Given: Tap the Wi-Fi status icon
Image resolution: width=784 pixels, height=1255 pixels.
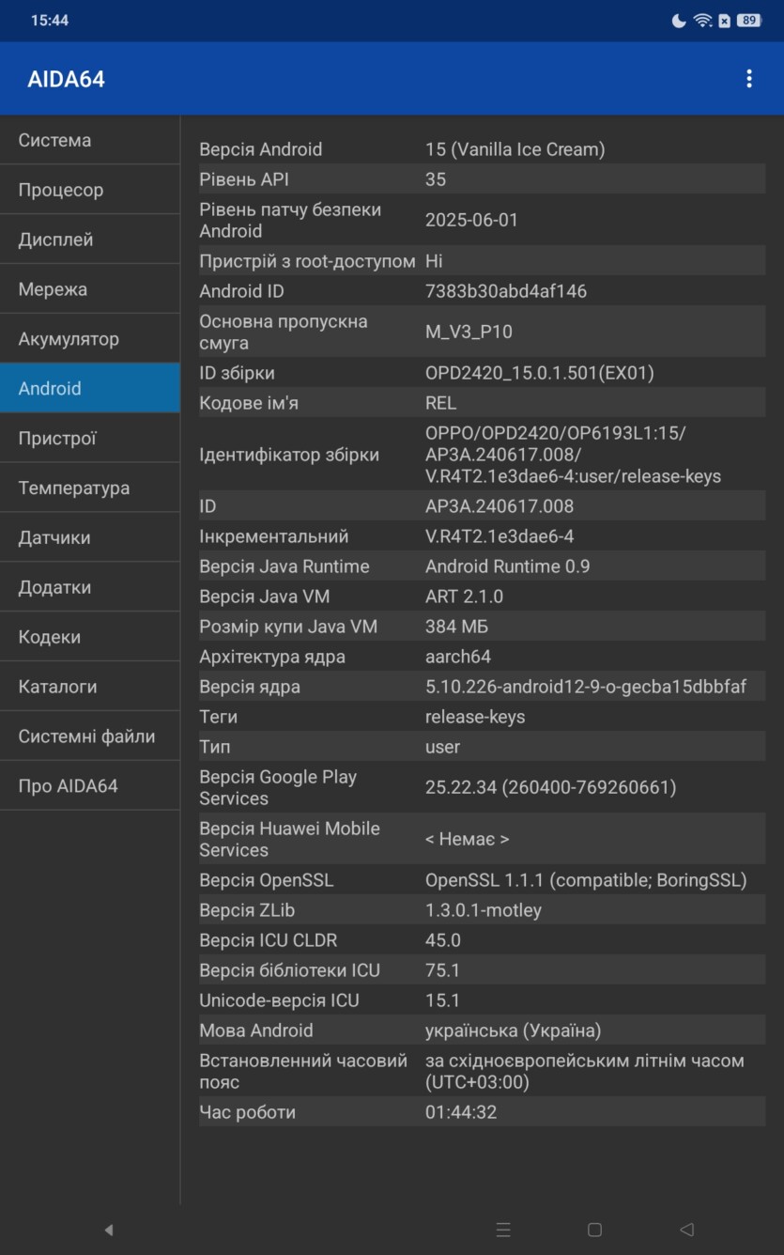Looking at the screenshot, I should click(702, 21).
